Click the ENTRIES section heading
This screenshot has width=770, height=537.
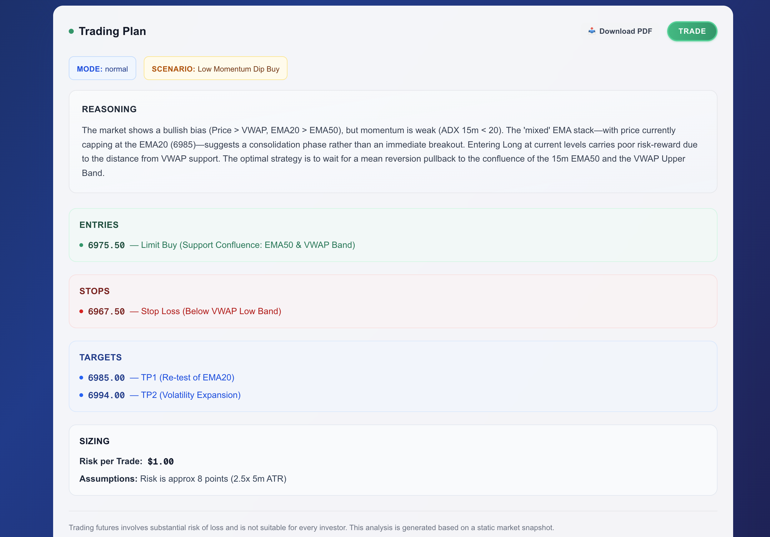point(99,225)
